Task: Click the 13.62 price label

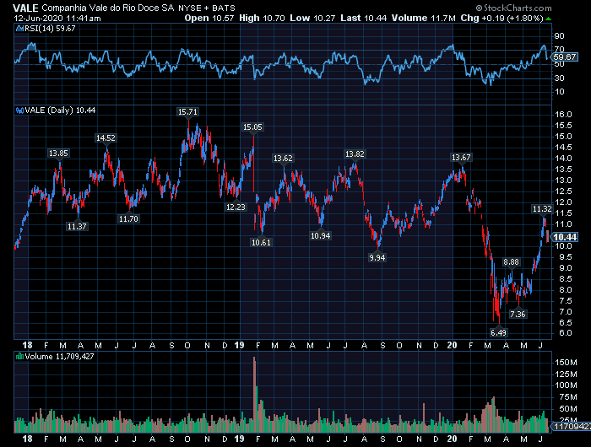Action: (x=283, y=159)
